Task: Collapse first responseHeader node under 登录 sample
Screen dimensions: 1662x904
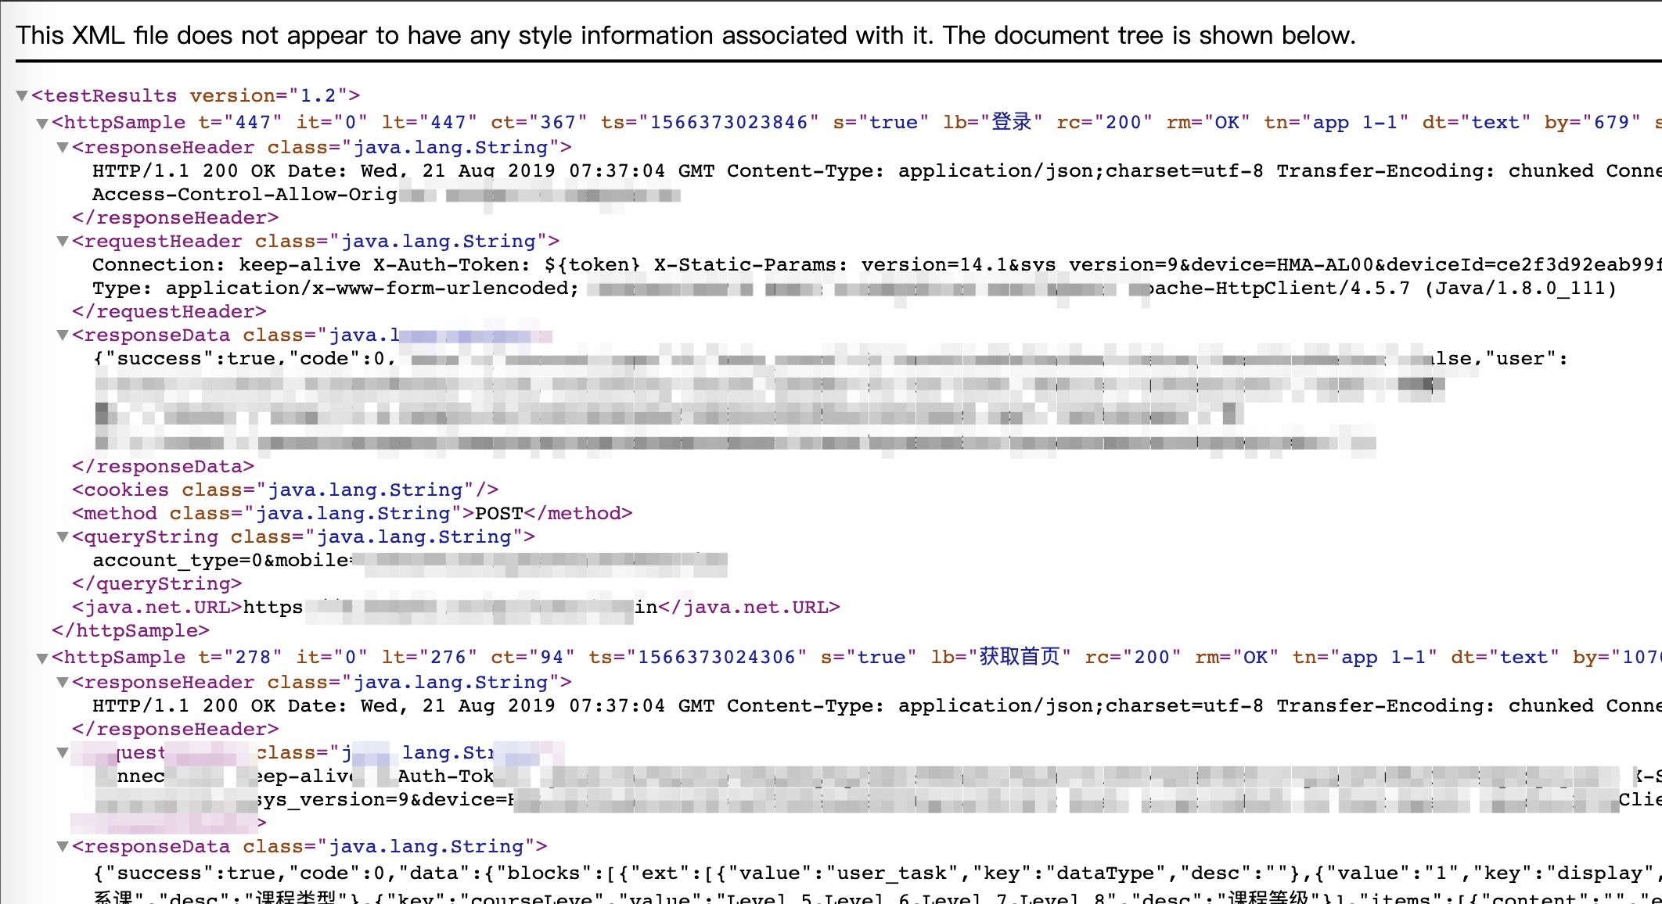Action: (63, 148)
